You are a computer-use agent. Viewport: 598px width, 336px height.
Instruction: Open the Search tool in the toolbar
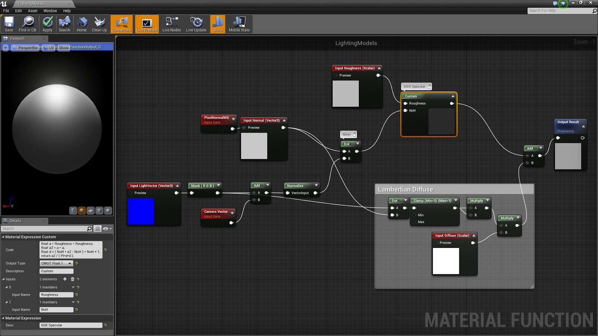(x=64, y=24)
